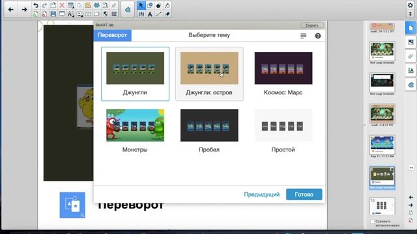This screenshot has height=234, width=417.
Task: Select the Космос: Марс theme
Action: coord(283,74)
